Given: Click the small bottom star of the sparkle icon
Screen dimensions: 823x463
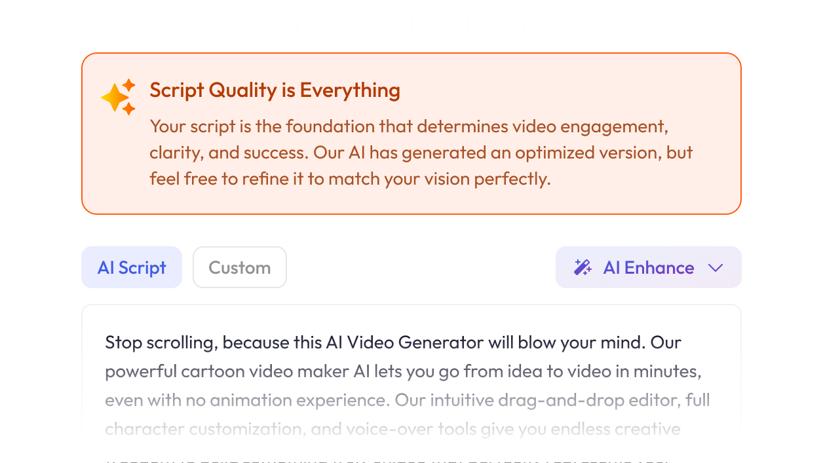Looking at the screenshot, I should click(129, 109).
